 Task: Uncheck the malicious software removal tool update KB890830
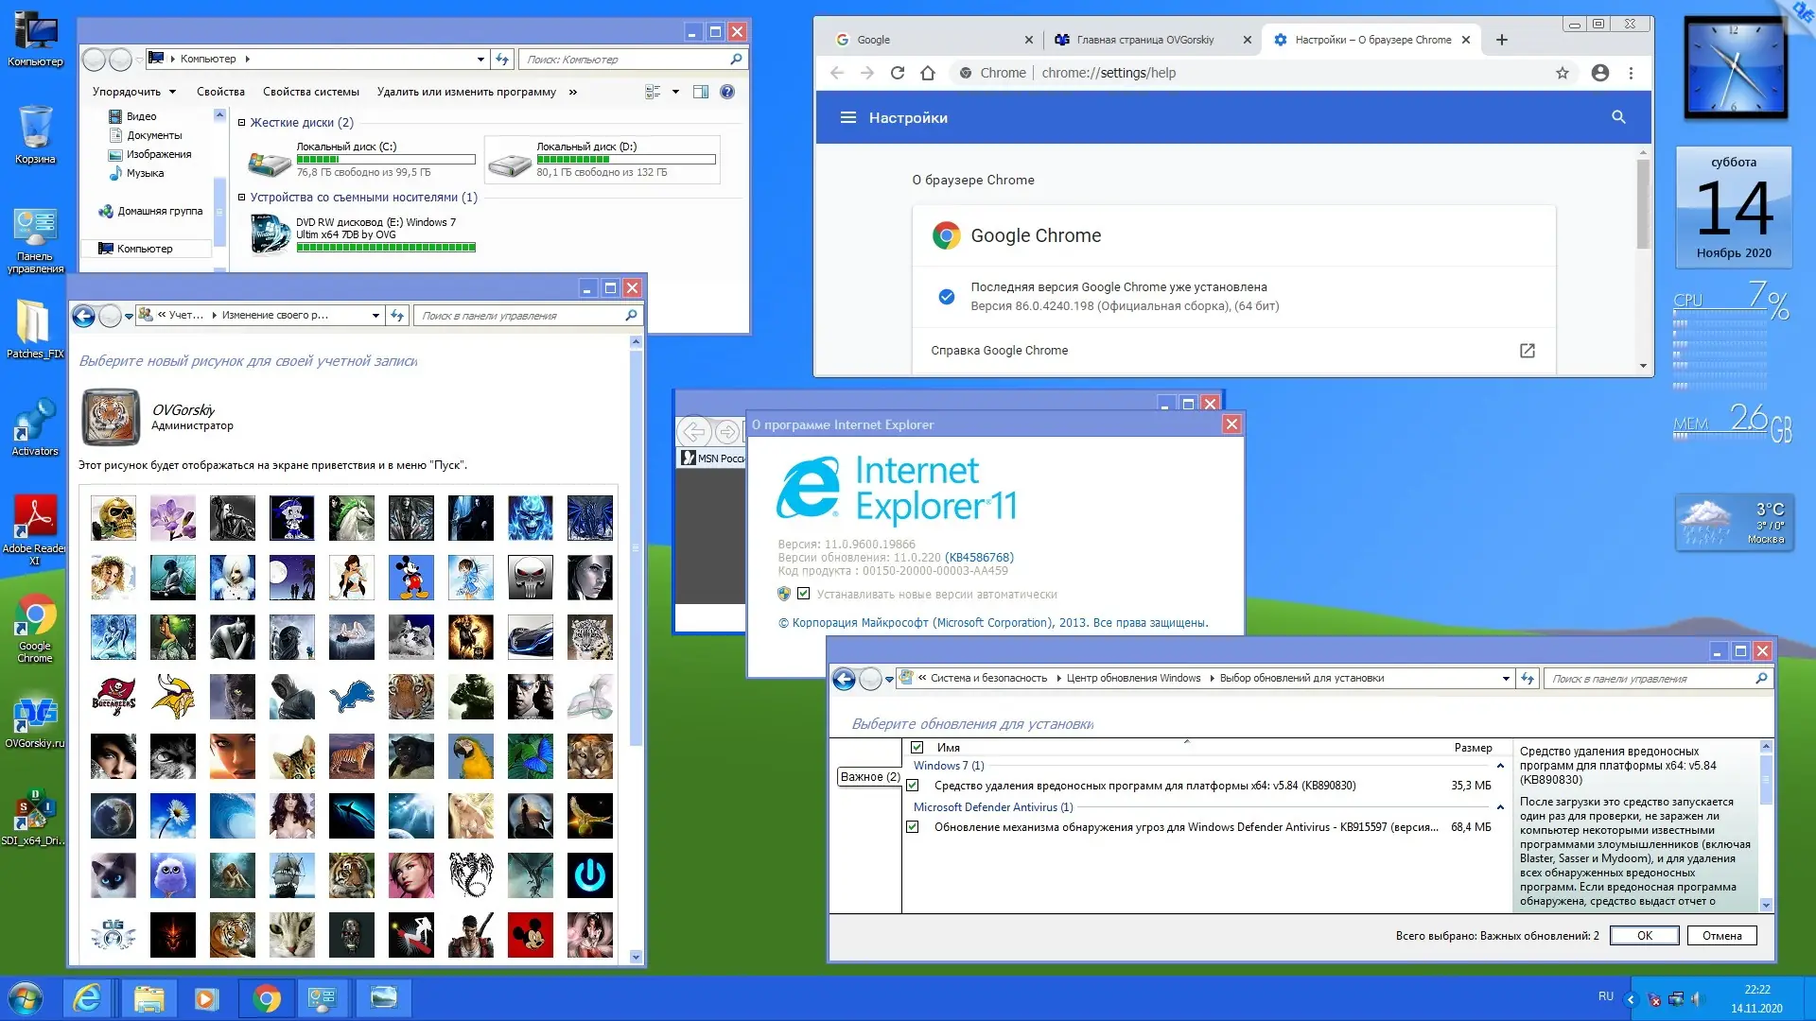point(913,786)
